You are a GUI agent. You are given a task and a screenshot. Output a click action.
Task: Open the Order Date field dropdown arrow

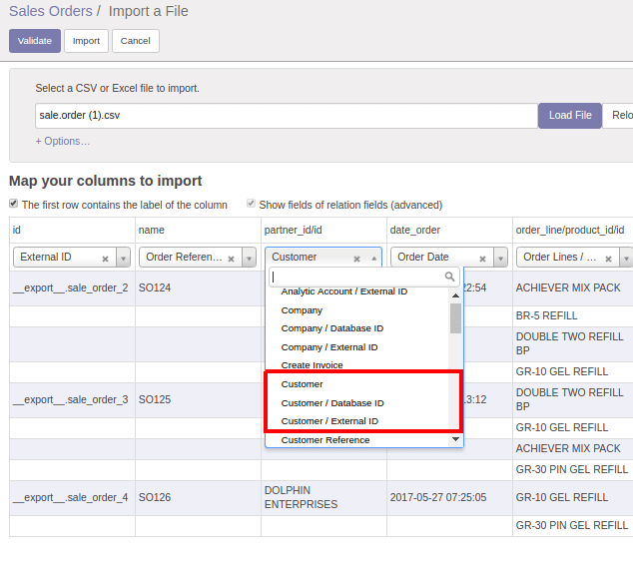click(x=500, y=258)
